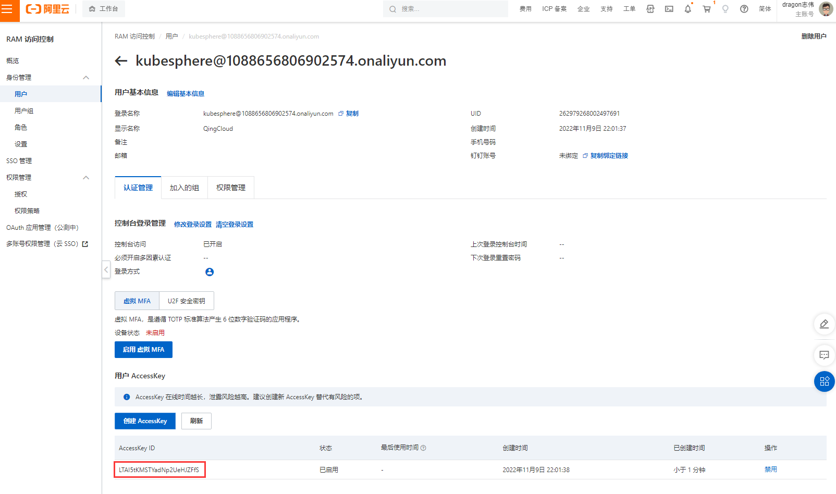Open 角色 in the sidebar
This screenshot has width=836, height=494.
point(21,128)
